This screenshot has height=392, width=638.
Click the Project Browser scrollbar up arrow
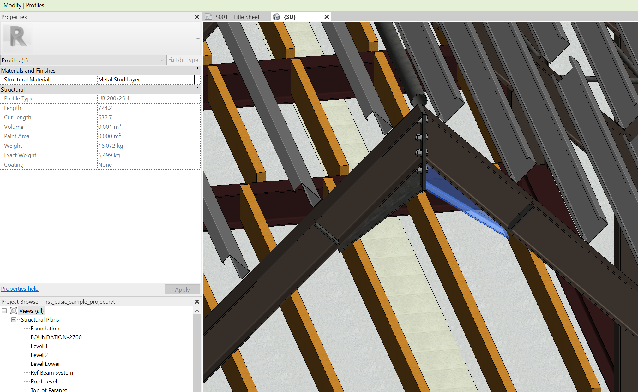(197, 311)
